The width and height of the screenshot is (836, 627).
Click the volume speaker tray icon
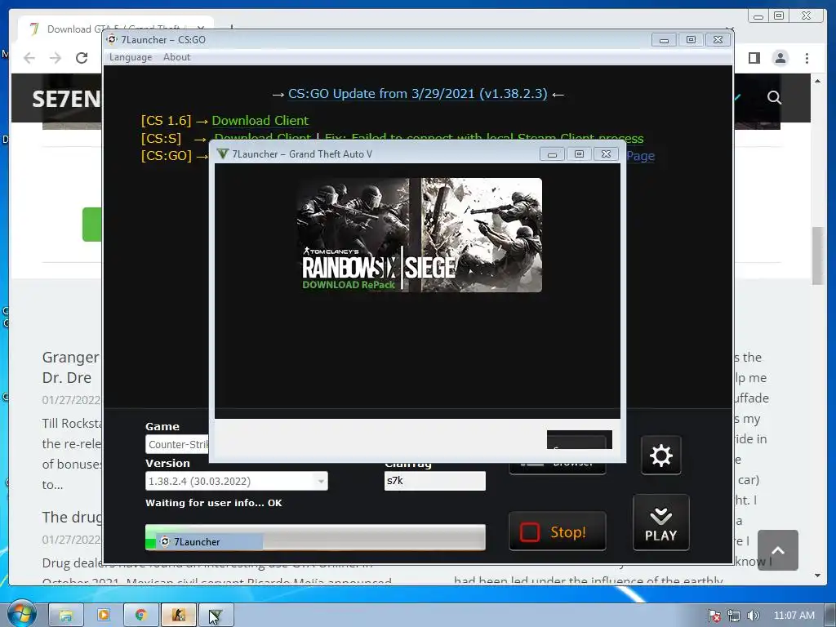[753, 616]
